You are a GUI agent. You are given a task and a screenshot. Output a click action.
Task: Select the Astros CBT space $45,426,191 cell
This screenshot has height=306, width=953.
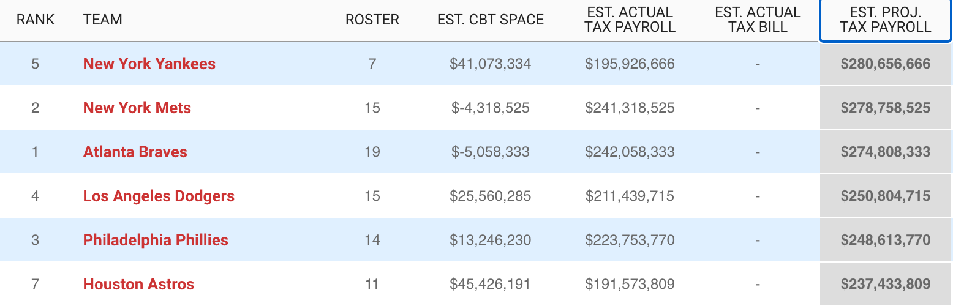[x=491, y=284]
